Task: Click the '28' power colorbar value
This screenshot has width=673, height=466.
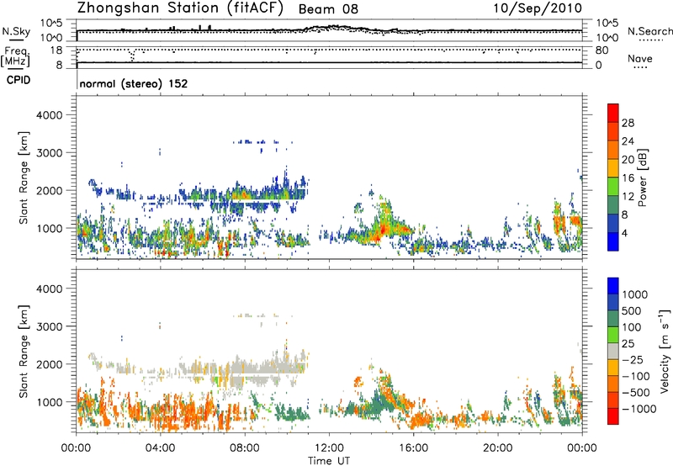Action: coord(628,123)
